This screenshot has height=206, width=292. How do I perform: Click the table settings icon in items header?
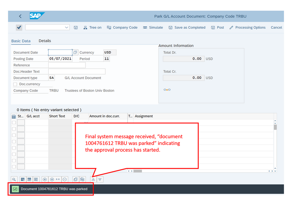click(14, 116)
